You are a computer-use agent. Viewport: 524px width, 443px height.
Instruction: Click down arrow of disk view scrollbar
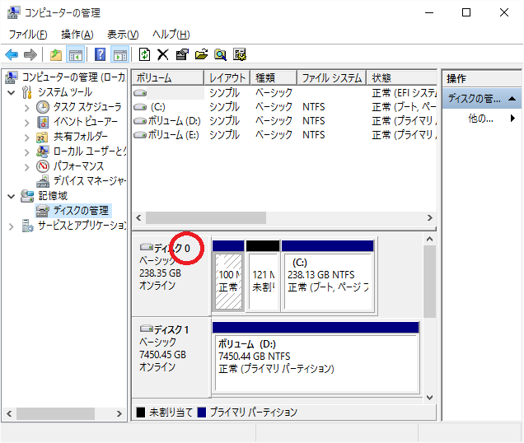click(430, 398)
